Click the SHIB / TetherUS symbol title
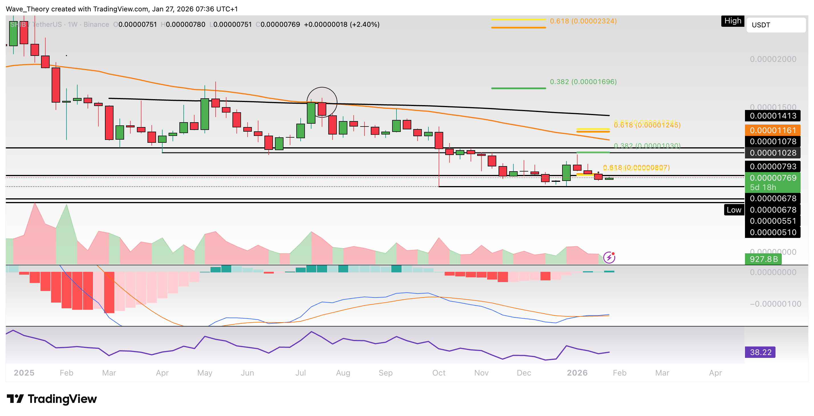The image size is (814, 416). click(35, 24)
